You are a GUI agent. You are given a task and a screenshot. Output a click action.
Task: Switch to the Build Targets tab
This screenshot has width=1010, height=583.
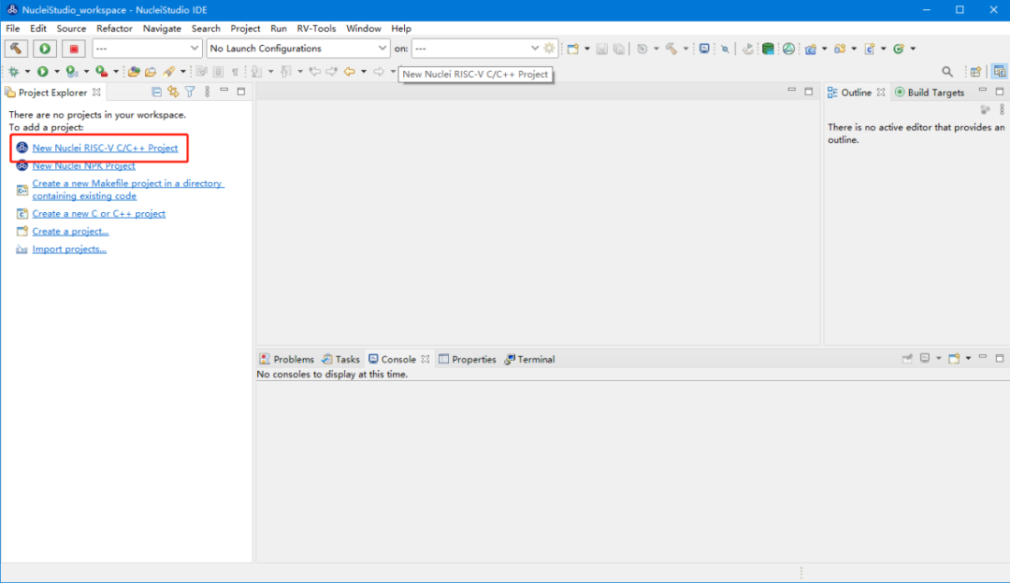pyautogui.click(x=929, y=92)
